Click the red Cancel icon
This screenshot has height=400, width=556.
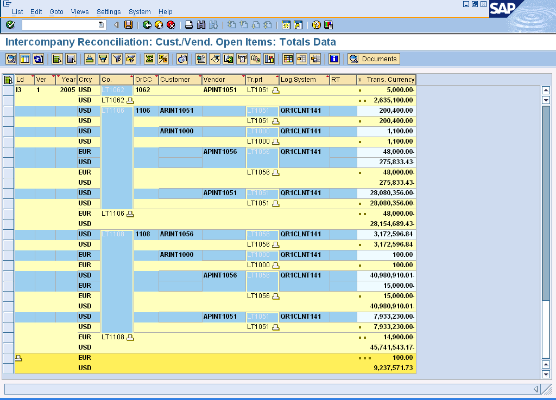tap(171, 25)
